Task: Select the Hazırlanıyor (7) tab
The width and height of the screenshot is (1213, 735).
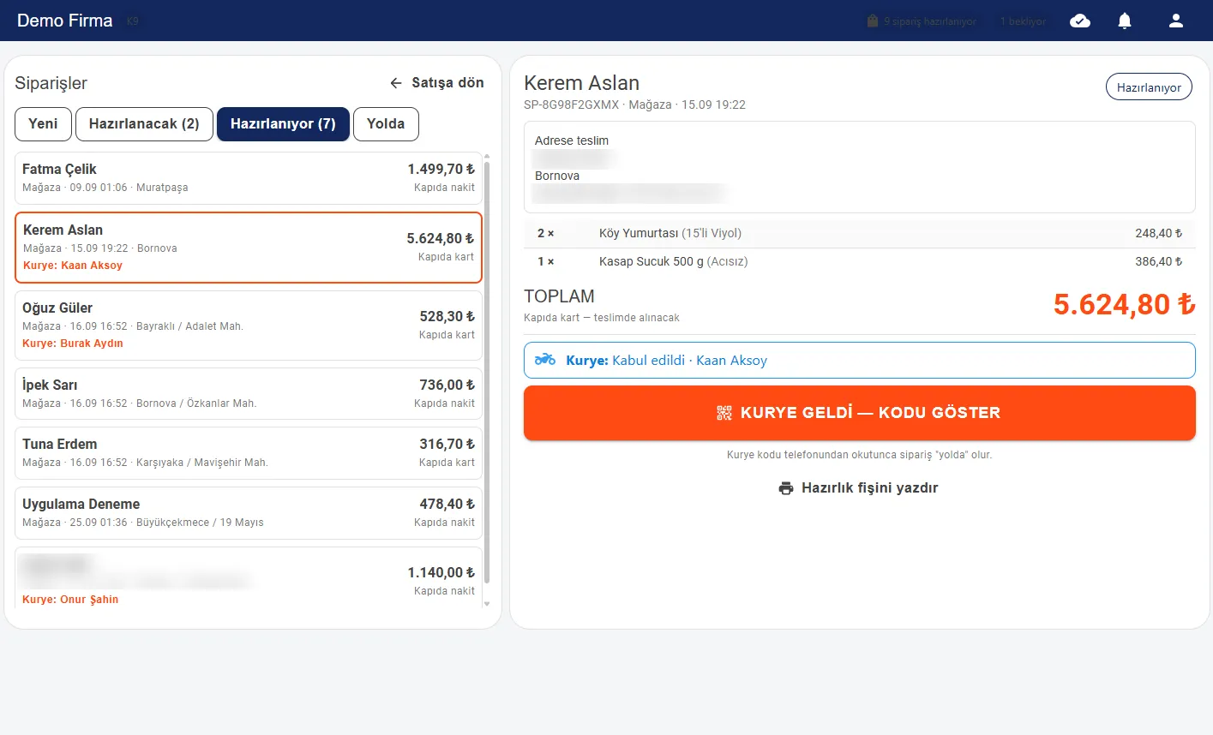Action: click(x=283, y=123)
